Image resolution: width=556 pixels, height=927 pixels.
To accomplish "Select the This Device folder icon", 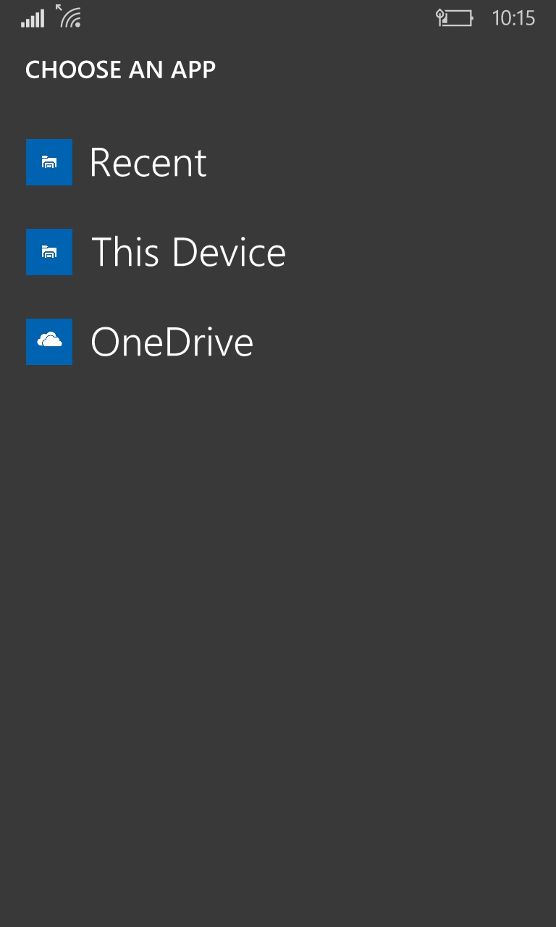I will [49, 252].
